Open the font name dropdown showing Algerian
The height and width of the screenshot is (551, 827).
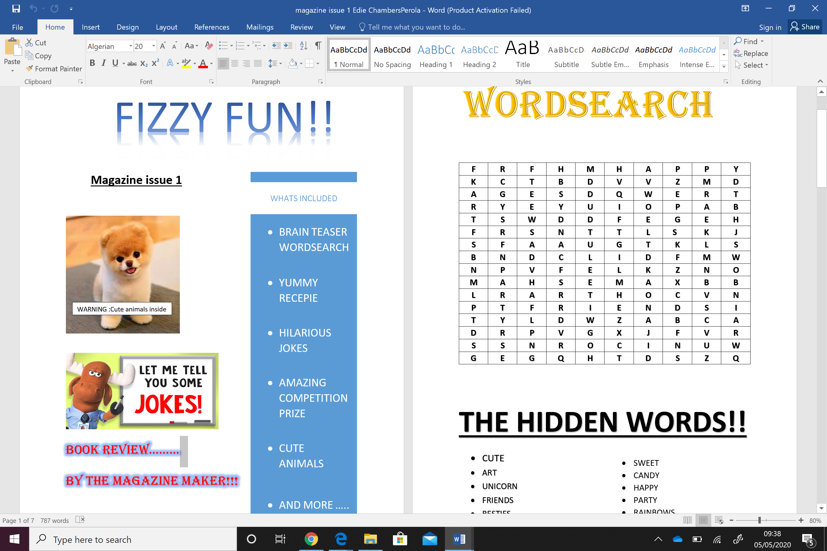coord(131,46)
